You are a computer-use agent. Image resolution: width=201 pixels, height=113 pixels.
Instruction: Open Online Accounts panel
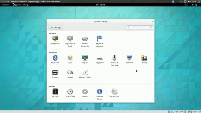click(x=85, y=41)
